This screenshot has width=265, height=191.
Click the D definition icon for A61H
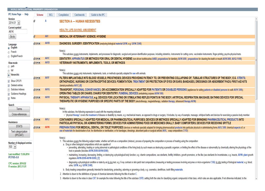click(x=36, y=97)
